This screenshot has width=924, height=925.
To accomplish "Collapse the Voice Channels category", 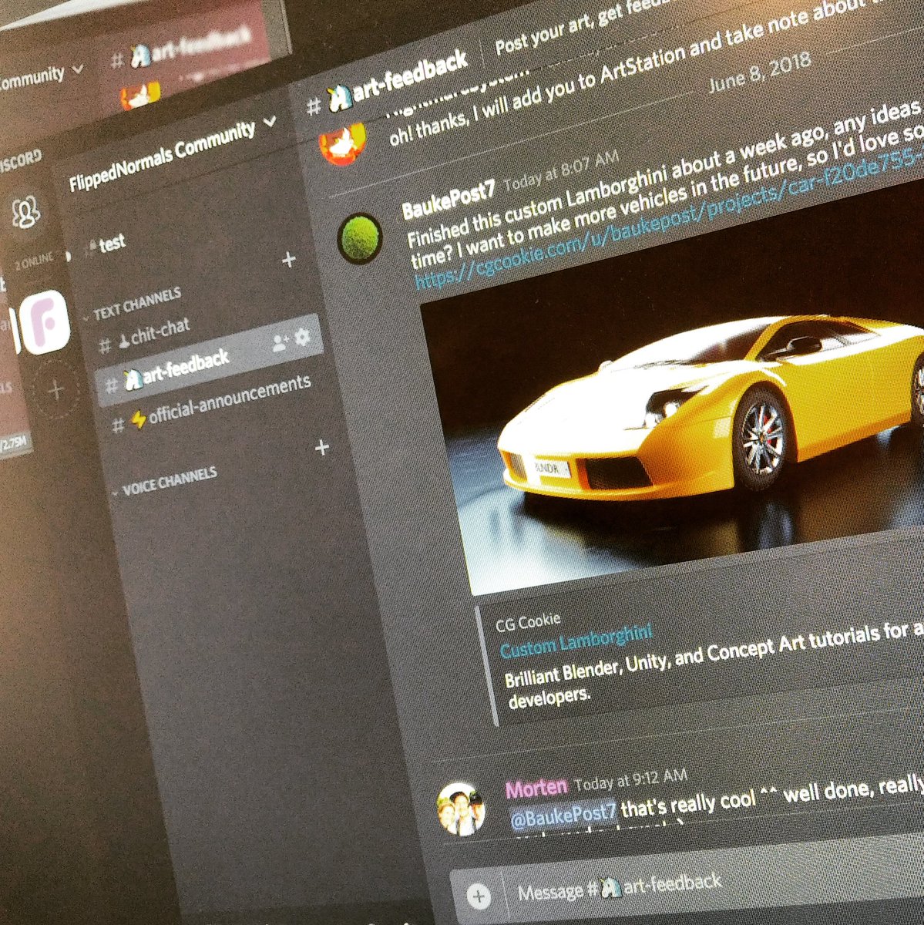I will point(163,479).
